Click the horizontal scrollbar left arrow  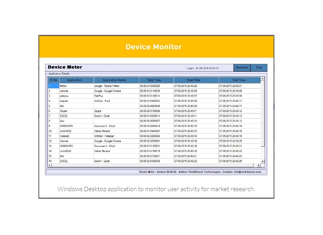(50, 165)
